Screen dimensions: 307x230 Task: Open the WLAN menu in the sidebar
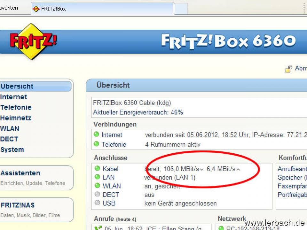click(10, 128)
